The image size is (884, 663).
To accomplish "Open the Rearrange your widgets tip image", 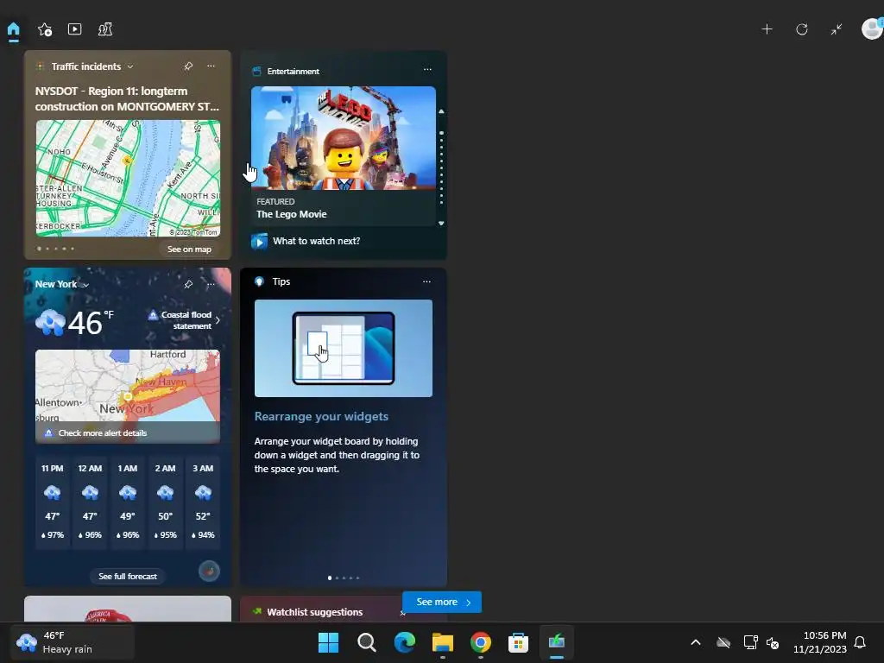I will point(344,349).
